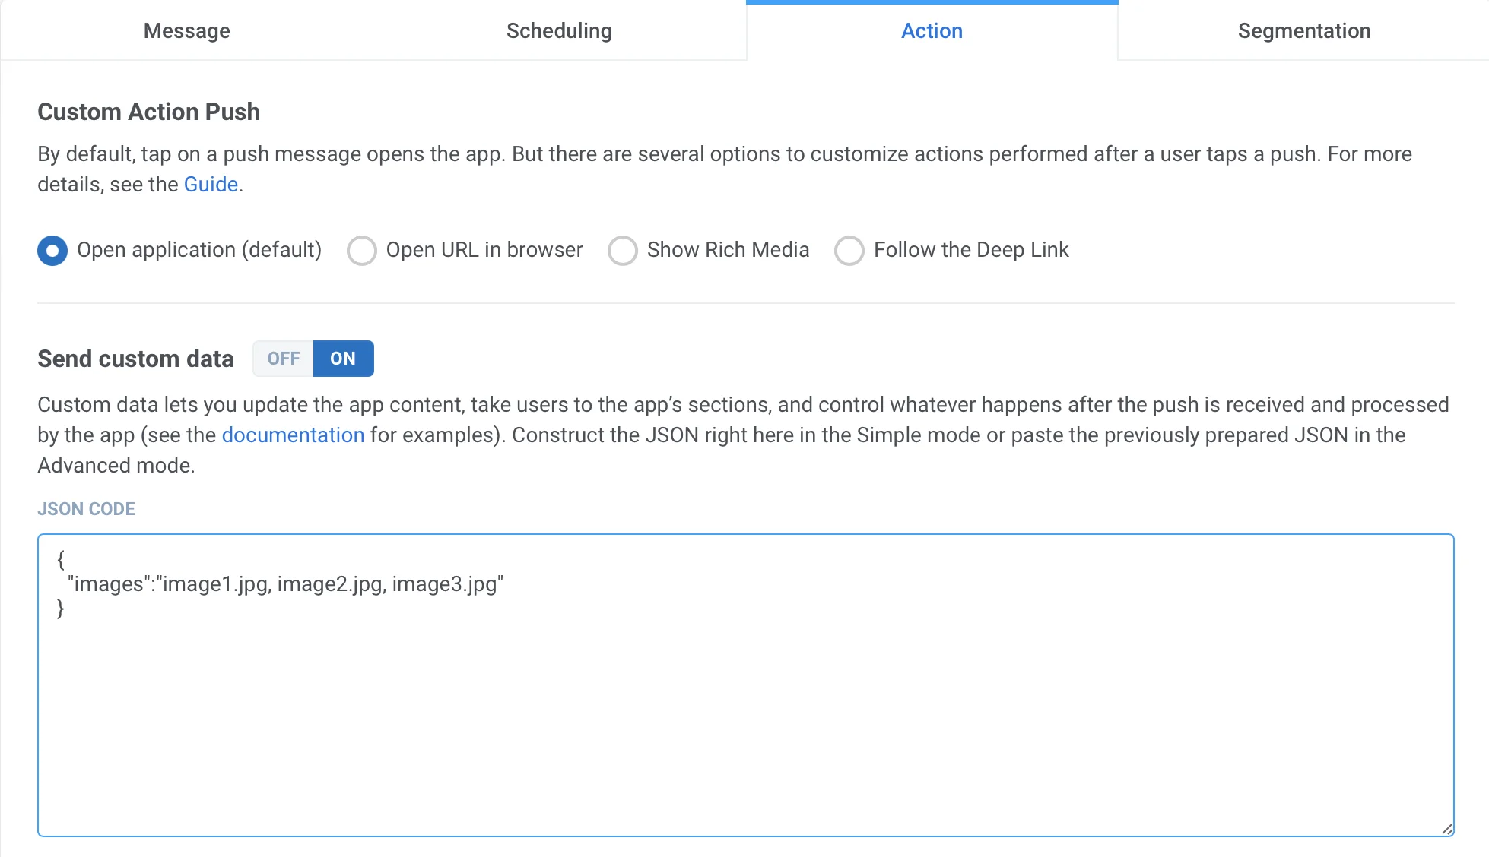Image resolution: width=1489 pixels, height=857 pixels.
Task: Click the textarea resize handle corner
Action: click(x=1446, y=829)
